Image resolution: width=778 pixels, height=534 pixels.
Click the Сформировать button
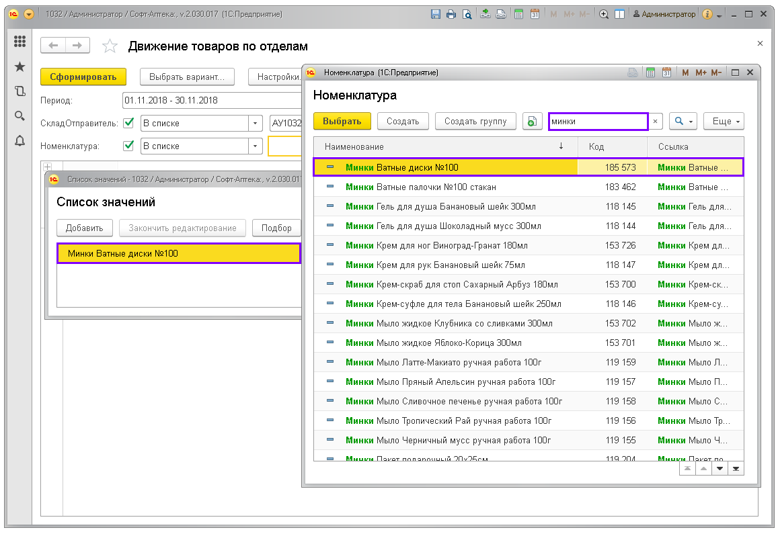(x=83, y=77)
